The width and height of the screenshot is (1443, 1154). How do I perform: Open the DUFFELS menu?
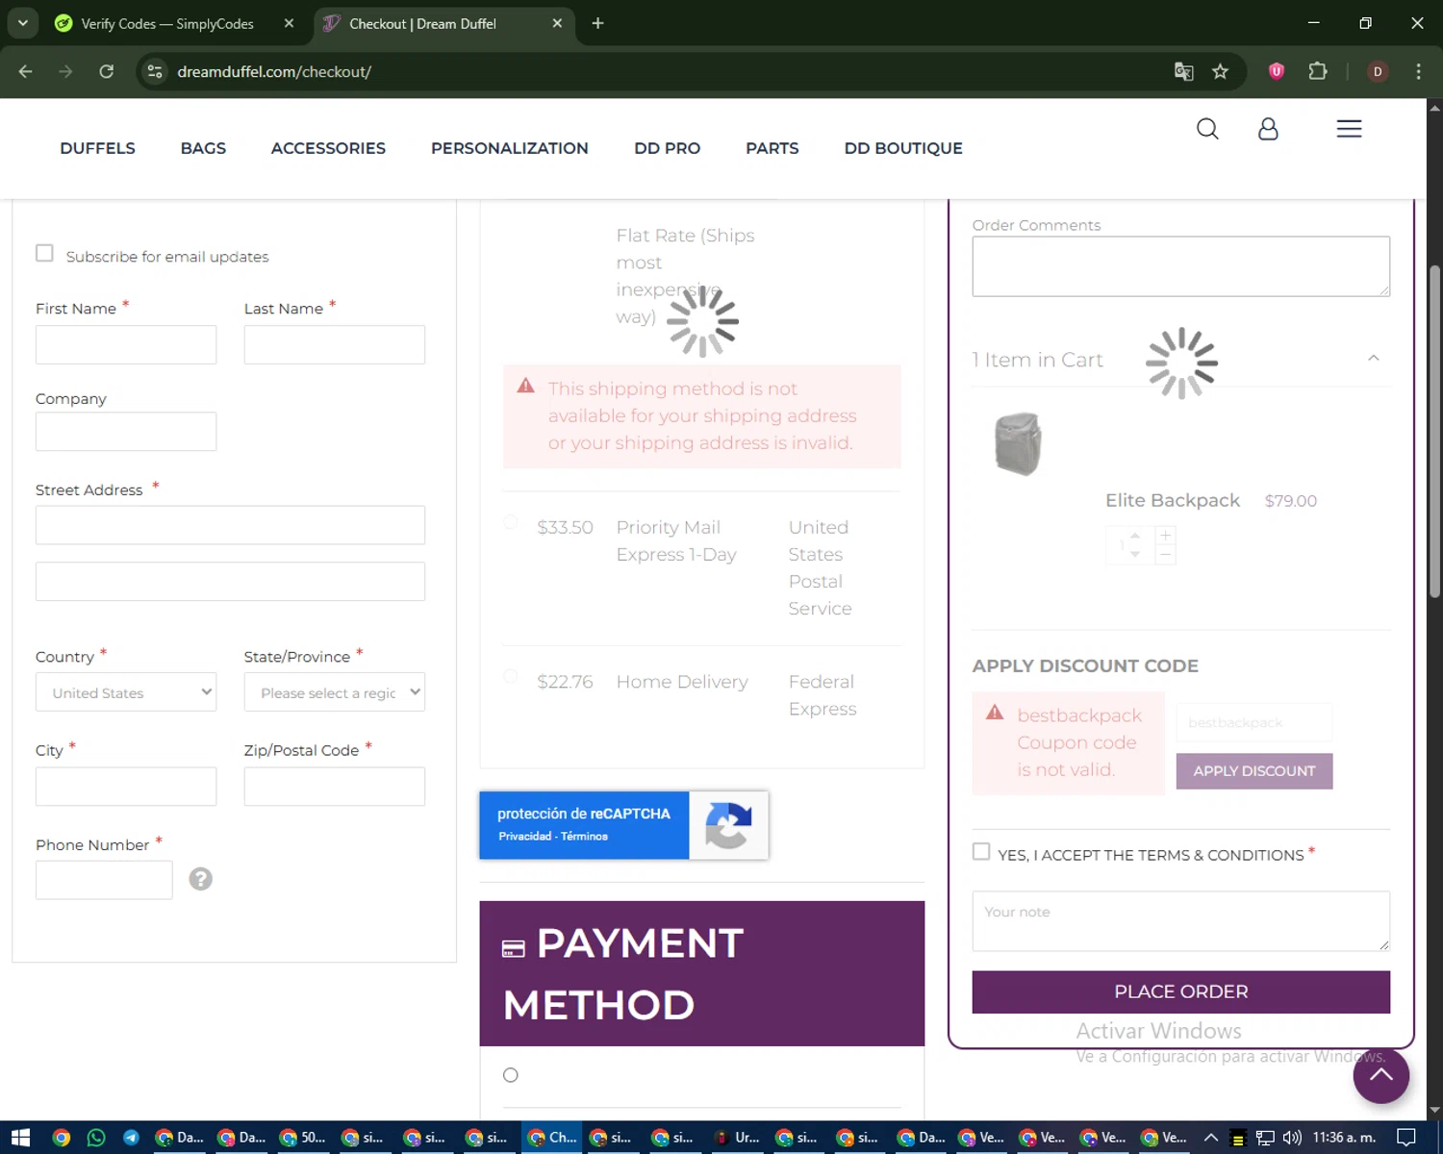(x=97, y=148)
